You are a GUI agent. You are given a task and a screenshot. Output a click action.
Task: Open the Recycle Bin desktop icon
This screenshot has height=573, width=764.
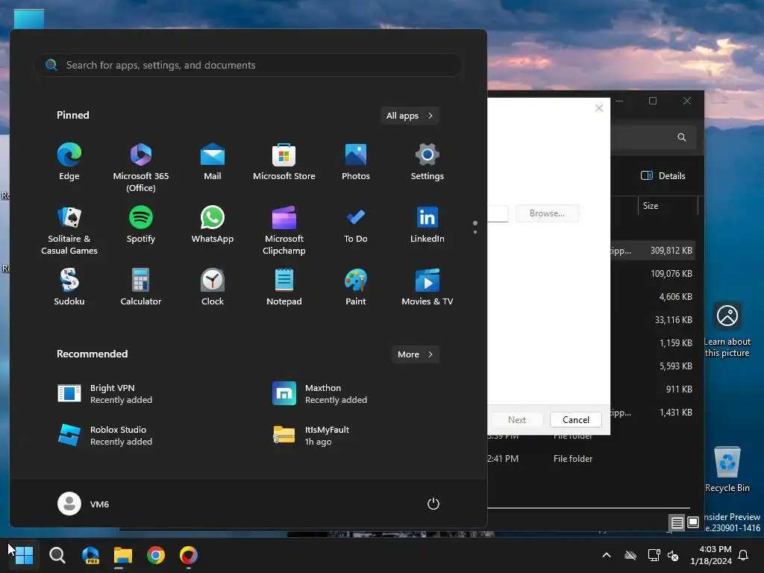click(x=727, y=469)
